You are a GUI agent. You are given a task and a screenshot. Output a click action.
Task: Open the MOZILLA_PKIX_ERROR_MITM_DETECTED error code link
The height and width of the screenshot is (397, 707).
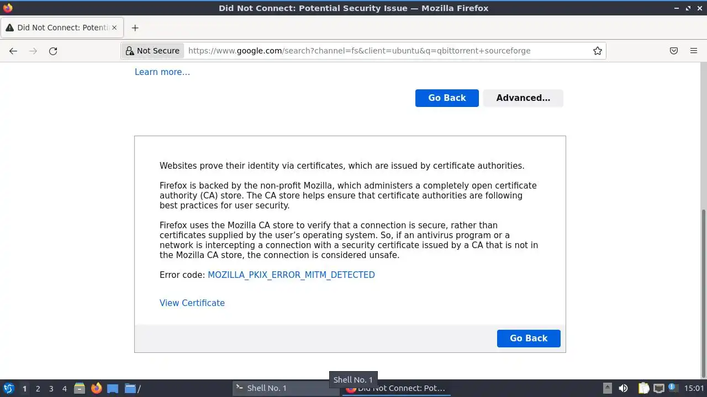[x=291, y=275]
